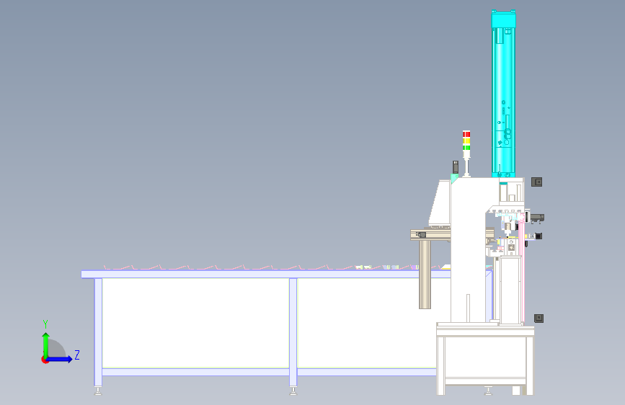Screen dimensions: 625x405
Task: Select the leveling foot under the left table leg
Action: point(98,391)
